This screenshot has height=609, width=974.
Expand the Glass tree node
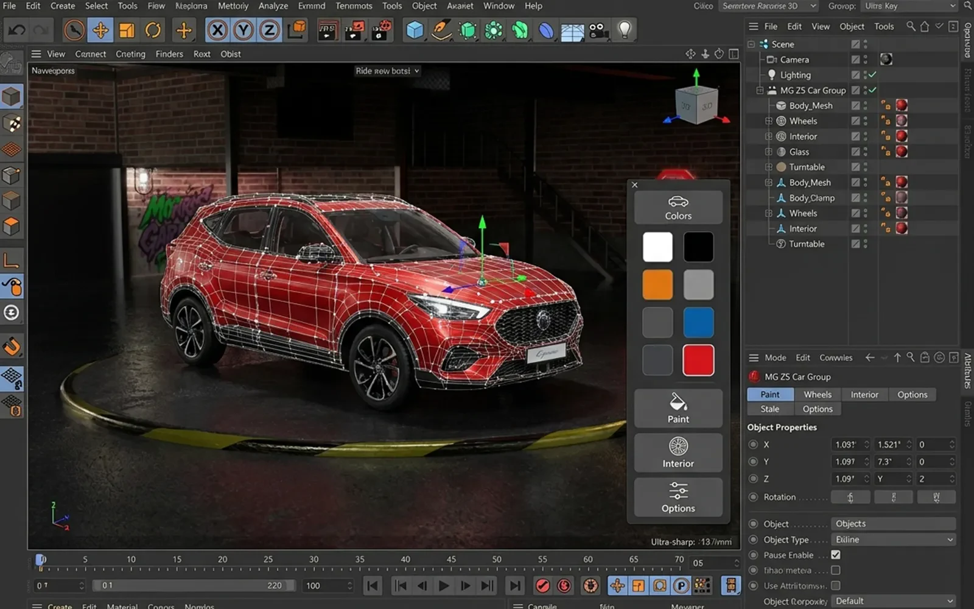pyautogui.click(x=768, y=152)
